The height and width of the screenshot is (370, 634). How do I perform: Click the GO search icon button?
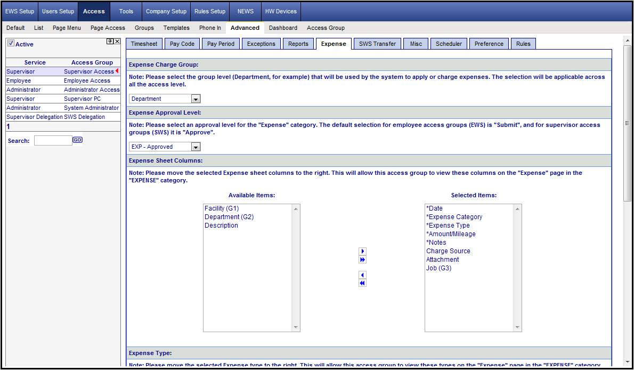[77, 140]
